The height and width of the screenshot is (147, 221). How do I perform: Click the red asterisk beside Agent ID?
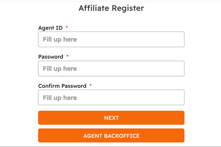(67, 28)
